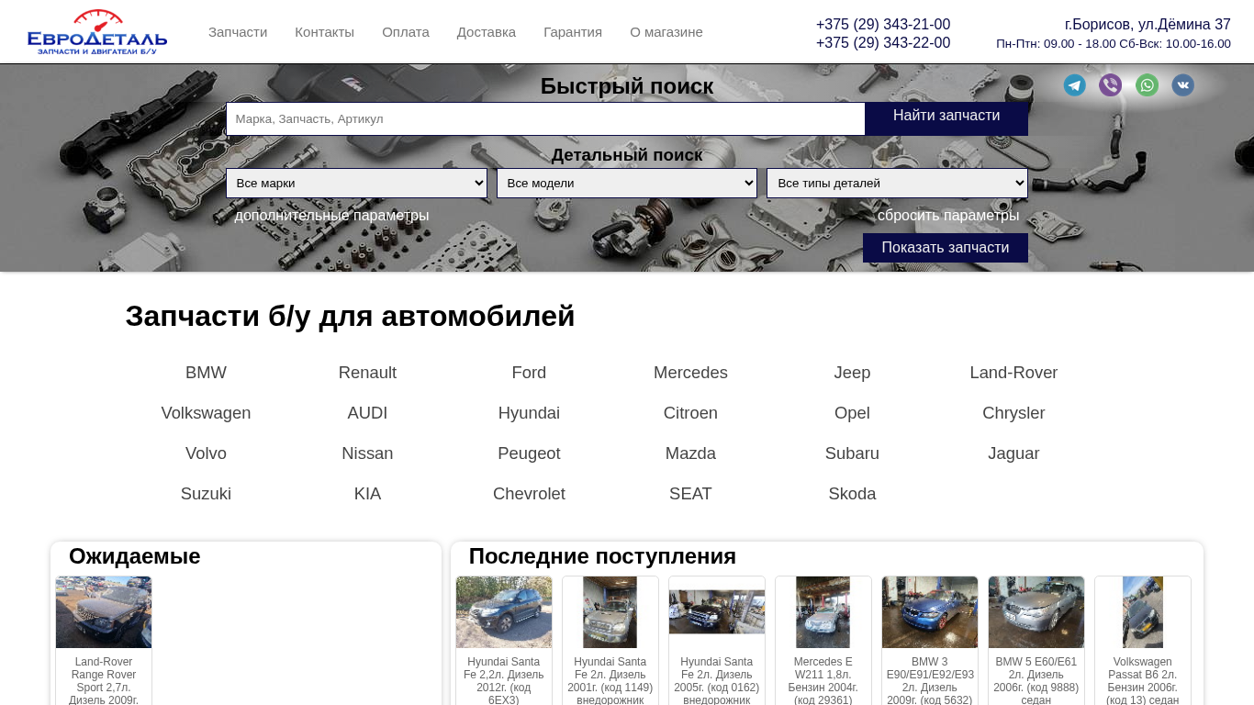Open AUDI parts category

[x=367, y=413]
